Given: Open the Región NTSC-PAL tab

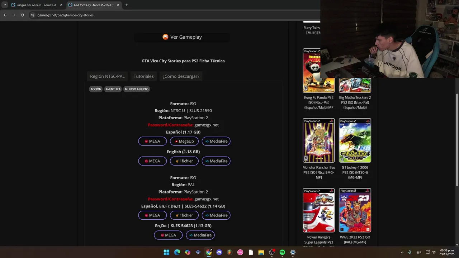Looking at the screenshot, I should tap(107, 76).
